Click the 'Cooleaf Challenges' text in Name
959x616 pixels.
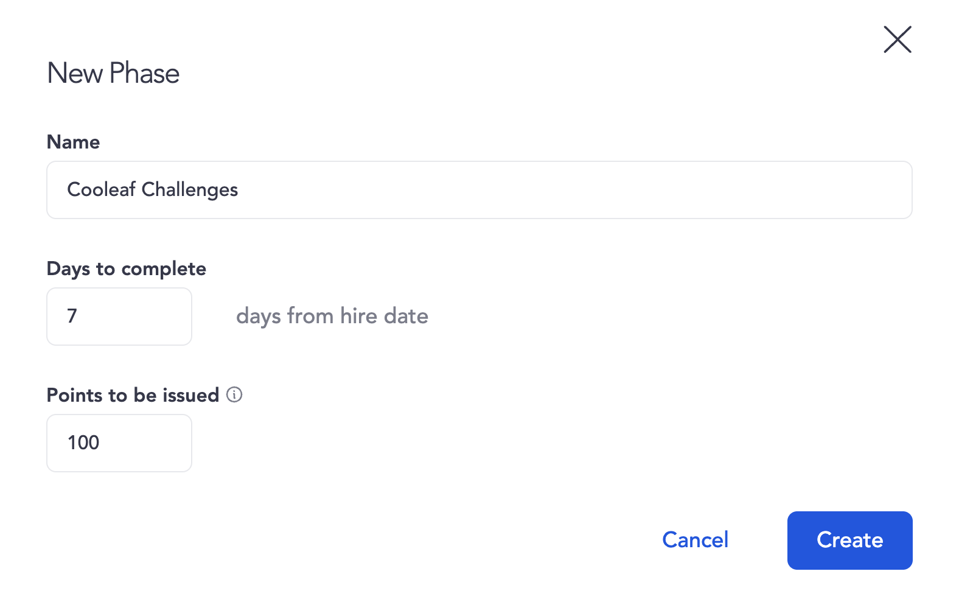coord(152,190)
